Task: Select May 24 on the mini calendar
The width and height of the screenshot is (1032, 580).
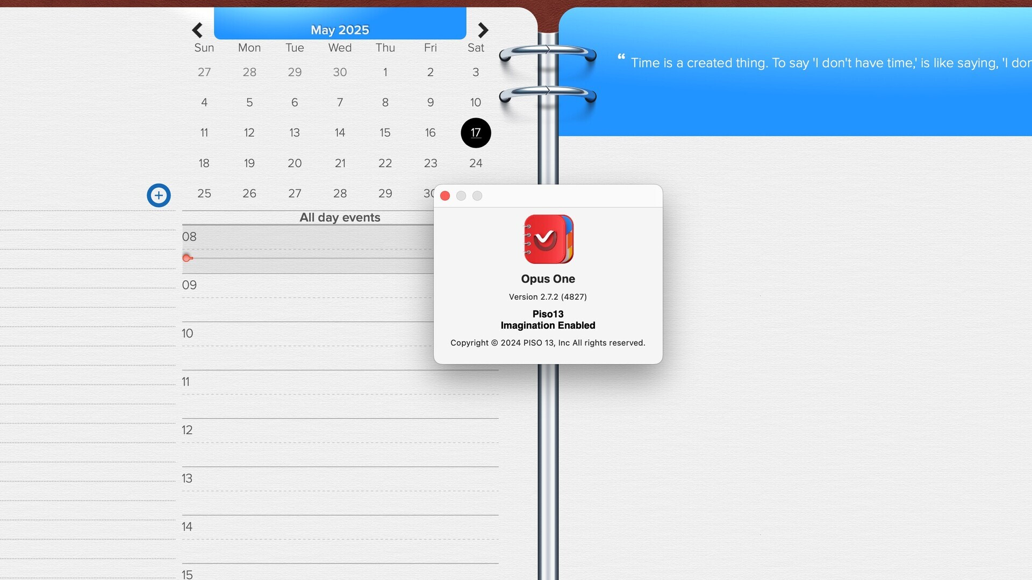Action: coord(475,163)
